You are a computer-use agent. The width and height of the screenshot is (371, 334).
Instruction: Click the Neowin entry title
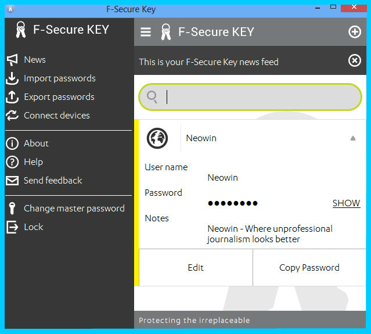[201, 138]
